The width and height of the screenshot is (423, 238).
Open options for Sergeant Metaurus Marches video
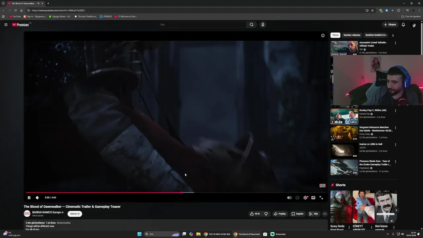[395, 128]
